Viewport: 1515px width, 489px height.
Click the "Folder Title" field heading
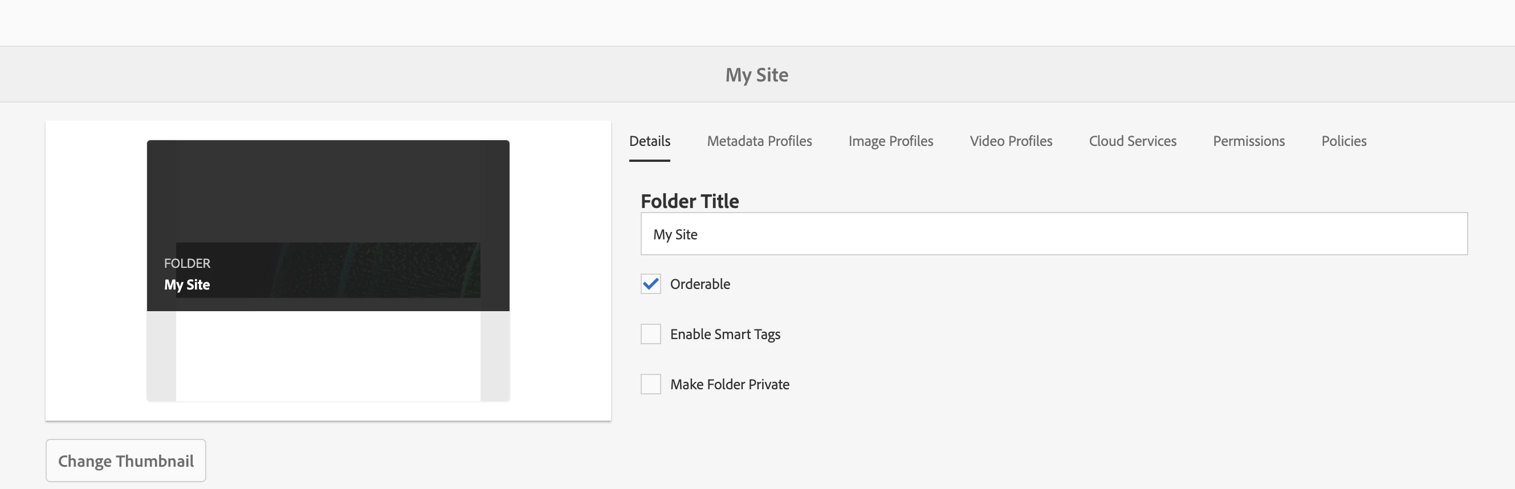pyautogui.click(x=689, y=201)
